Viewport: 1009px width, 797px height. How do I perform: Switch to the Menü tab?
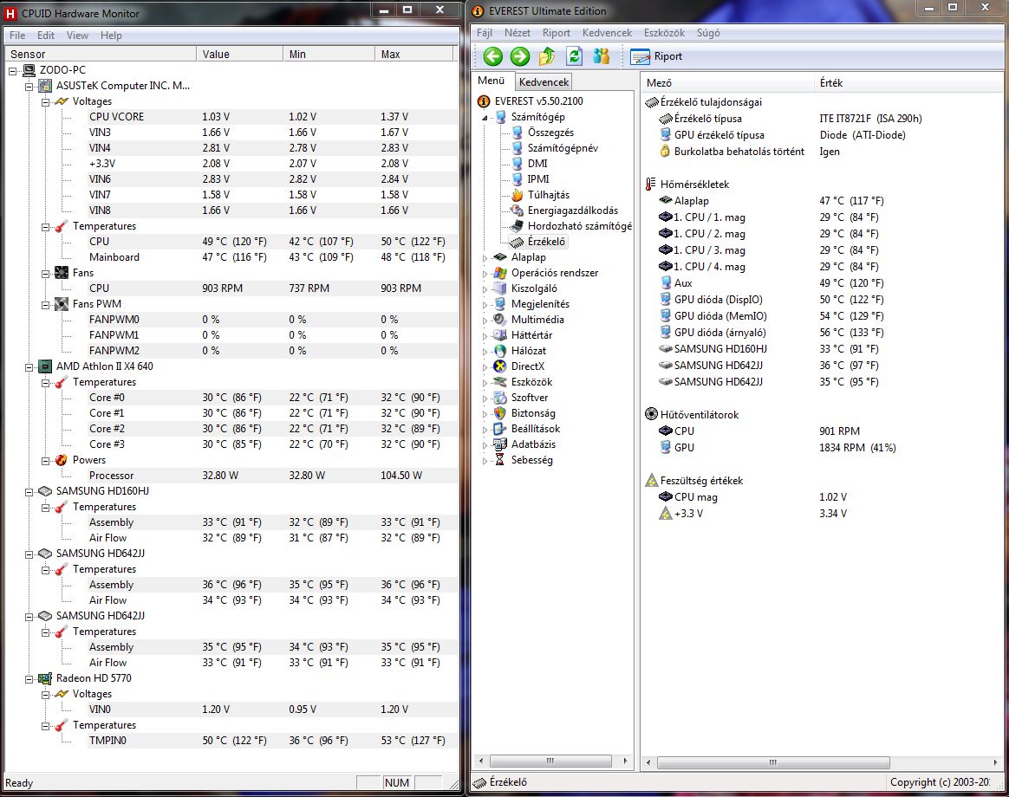[491, 81]
